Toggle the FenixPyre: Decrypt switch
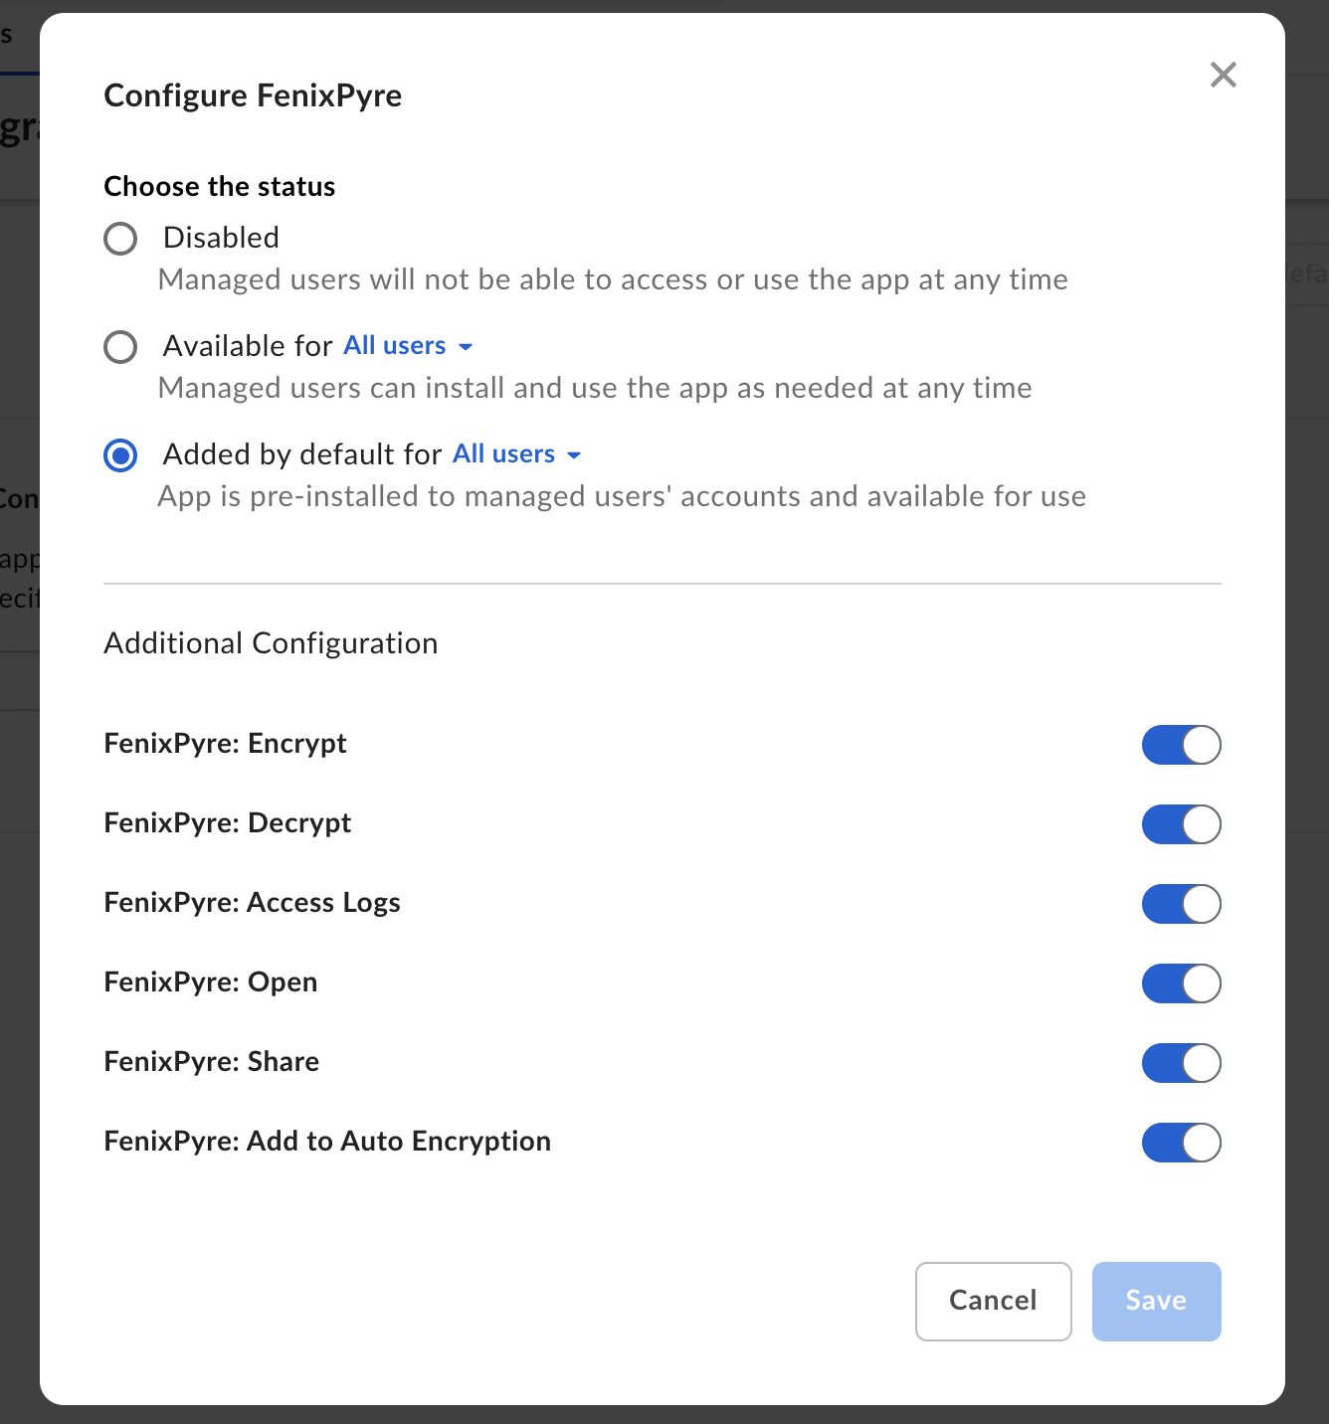Image resolution: width=1329 pixels, height=1424 pixels. pos(1181,824)
